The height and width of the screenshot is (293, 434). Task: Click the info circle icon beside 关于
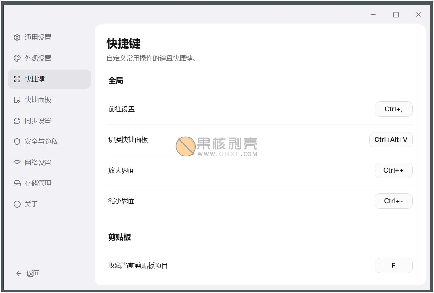pos(17,204)
